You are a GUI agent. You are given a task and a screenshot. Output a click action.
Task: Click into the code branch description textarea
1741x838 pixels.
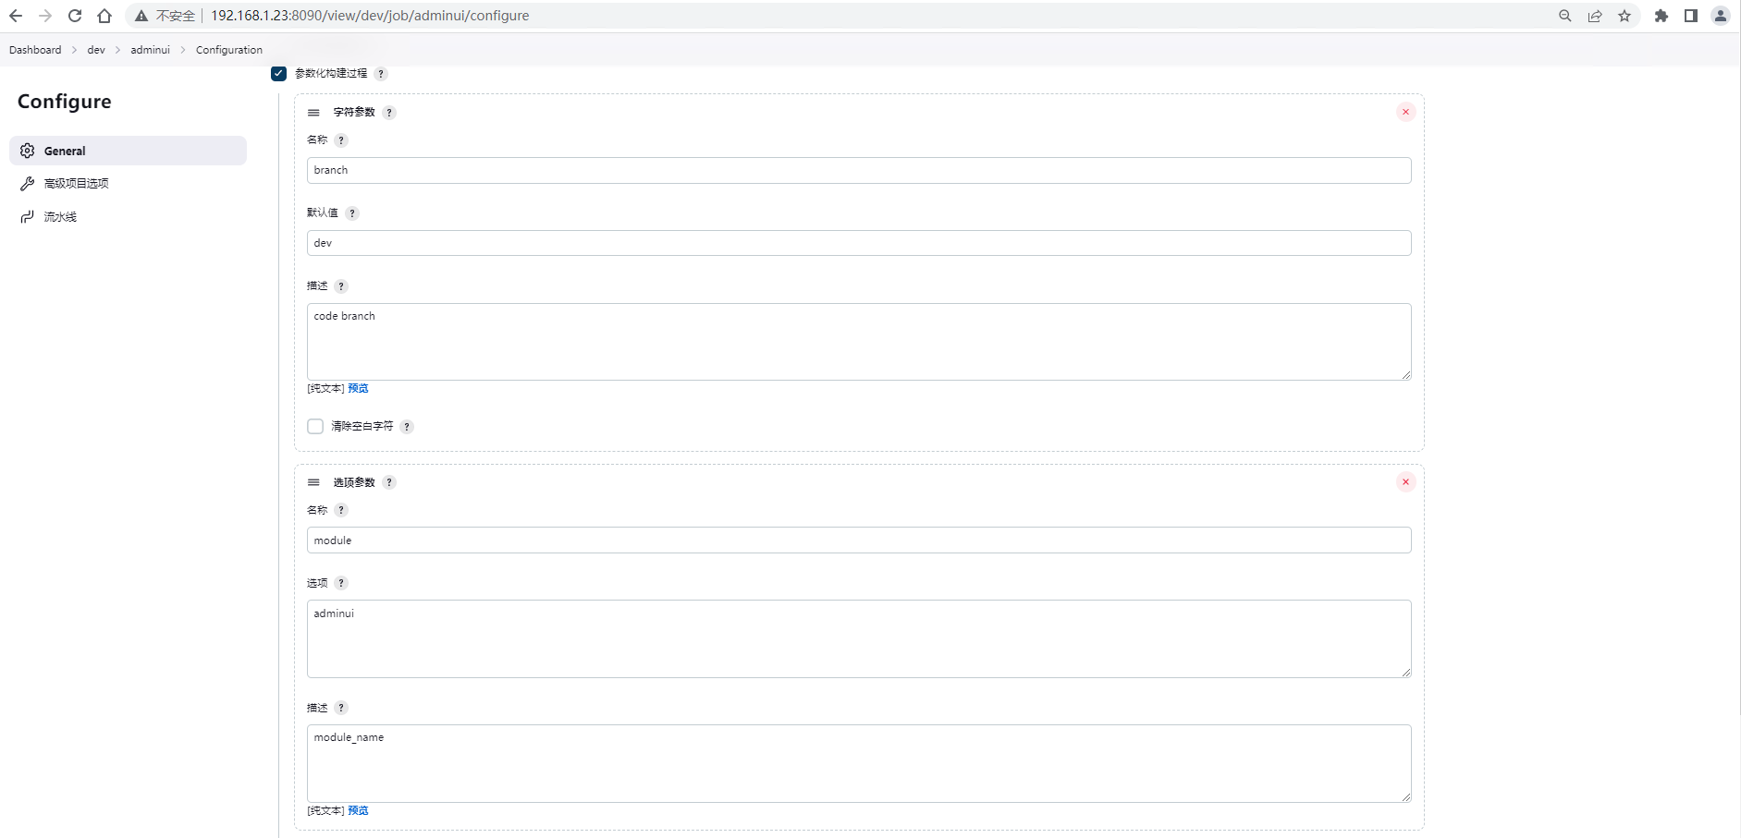(859, 342)
